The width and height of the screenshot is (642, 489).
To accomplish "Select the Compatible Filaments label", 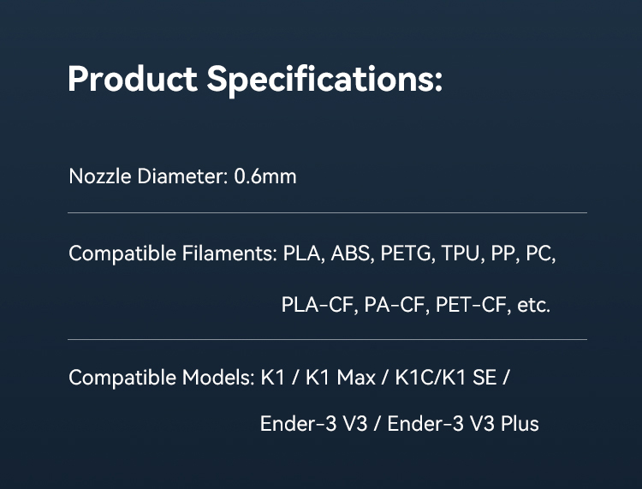I will click(x=173, y=253).
